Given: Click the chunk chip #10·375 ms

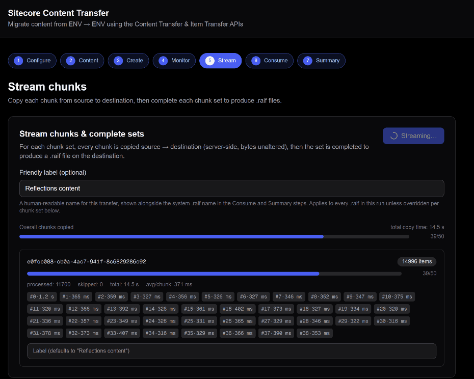Looking at the screenshot, I should (397, 297).
